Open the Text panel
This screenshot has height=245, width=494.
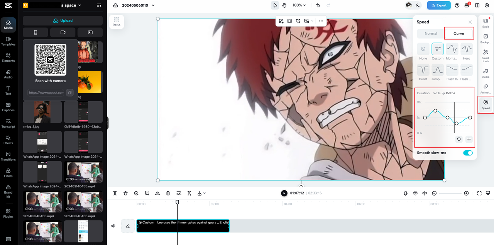coord(8,90)
